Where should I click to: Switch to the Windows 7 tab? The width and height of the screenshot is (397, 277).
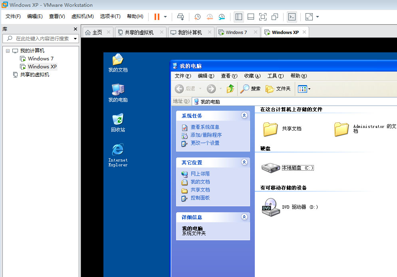pos(236,32)
